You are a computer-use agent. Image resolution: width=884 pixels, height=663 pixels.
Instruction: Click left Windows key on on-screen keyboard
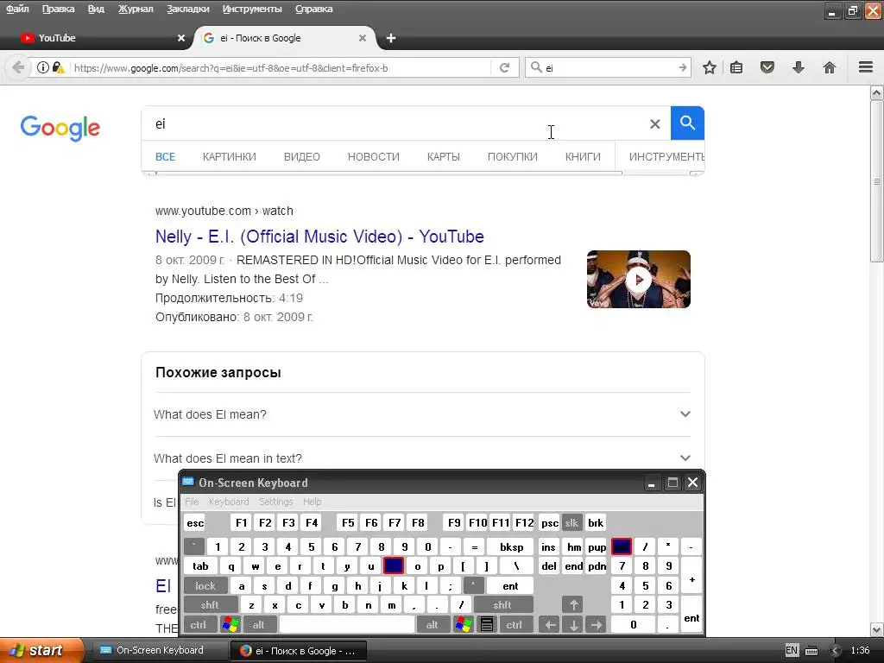tap(230, 625)
